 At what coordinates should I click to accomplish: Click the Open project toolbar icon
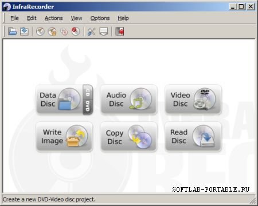(13, 31)
